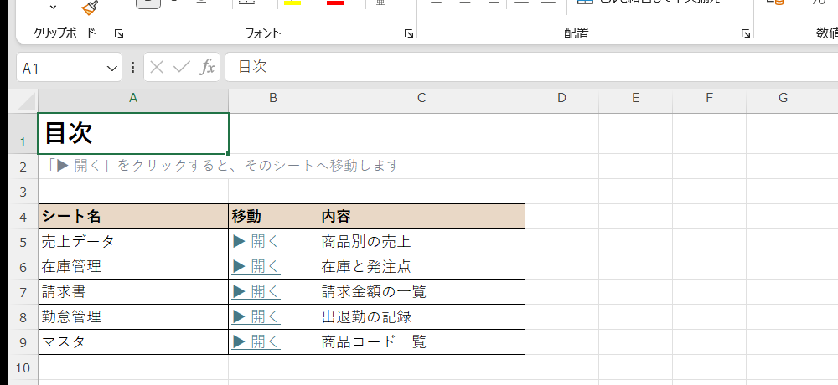Screen dimensions: 838x385
Task: Select the 在庫管理 cell
Action: point(133,266)
